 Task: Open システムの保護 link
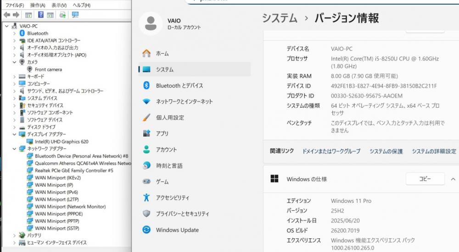click(x=386, y=151)
